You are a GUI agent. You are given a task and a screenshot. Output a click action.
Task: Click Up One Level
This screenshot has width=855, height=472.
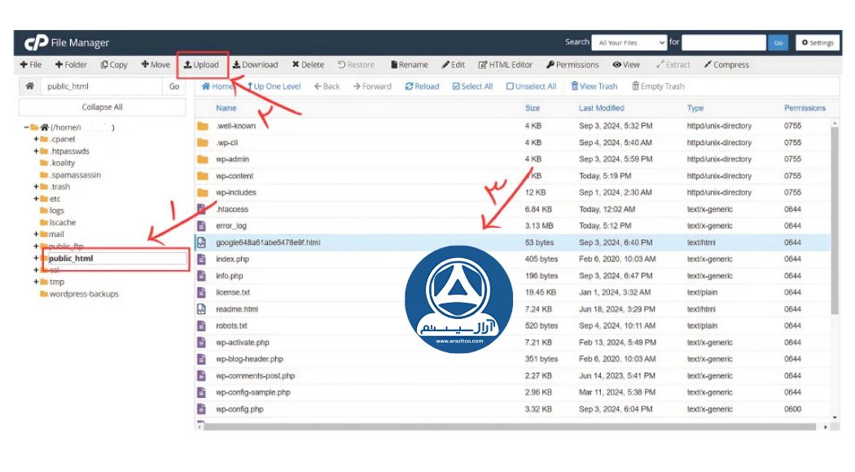click(x=274, y=86)
